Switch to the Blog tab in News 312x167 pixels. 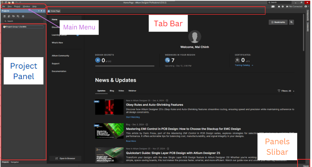tap(112, 91)
